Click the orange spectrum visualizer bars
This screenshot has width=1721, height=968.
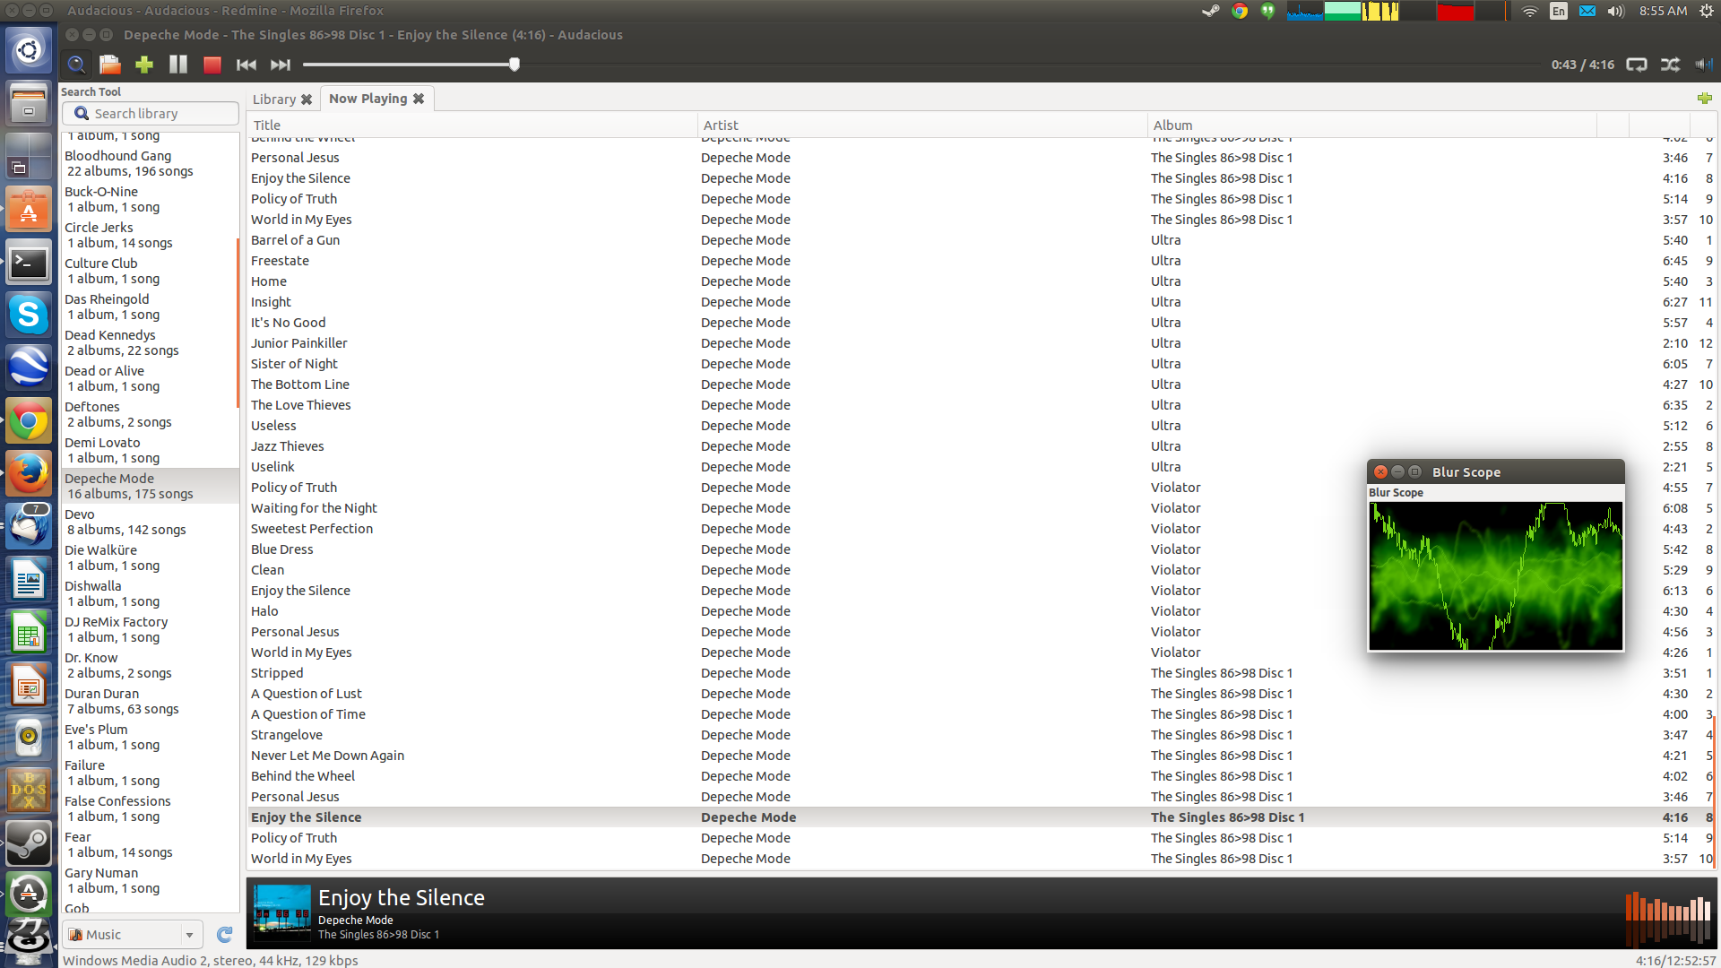[1668, 919]
